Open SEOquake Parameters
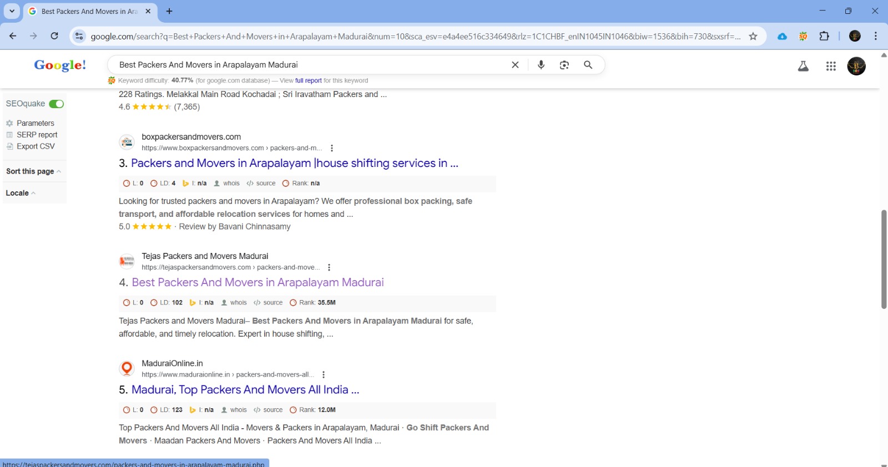This screenshot has width=888, height=467. click(x=35, y=123)
